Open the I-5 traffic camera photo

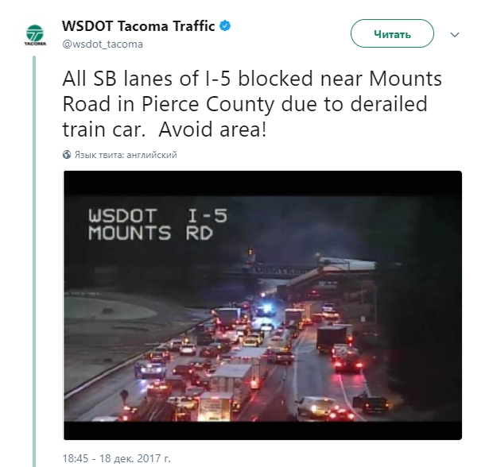(262, 305)
